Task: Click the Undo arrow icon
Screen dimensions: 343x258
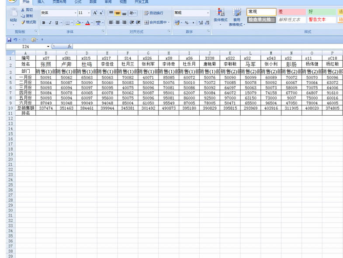Action: [15, 40]
